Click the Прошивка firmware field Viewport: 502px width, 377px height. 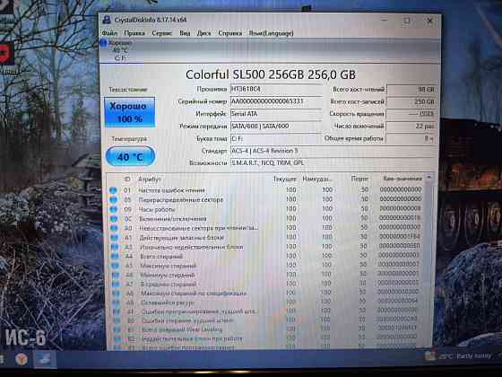[x=276, y=89]
